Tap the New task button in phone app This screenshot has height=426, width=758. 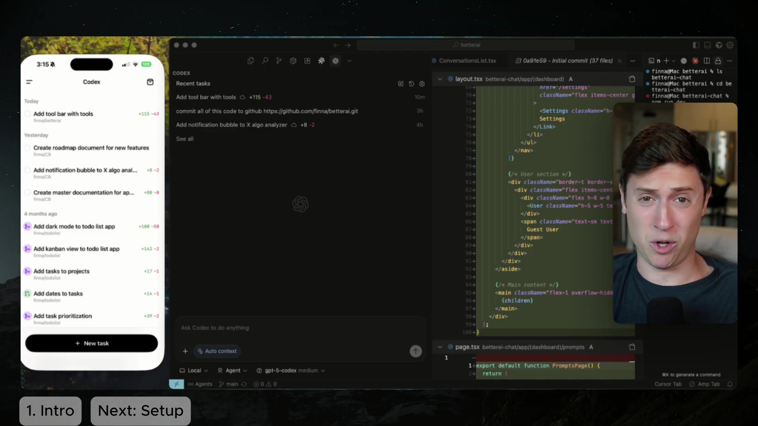pos(92,343)
